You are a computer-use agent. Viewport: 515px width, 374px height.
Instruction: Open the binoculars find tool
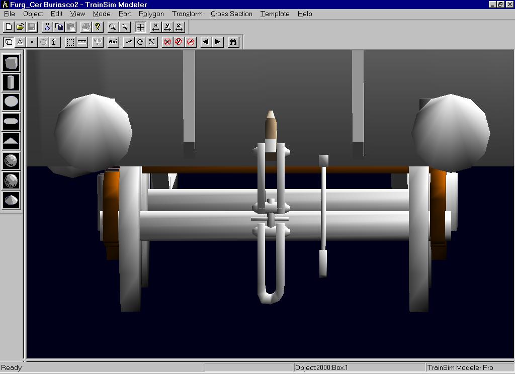(233, 42)
